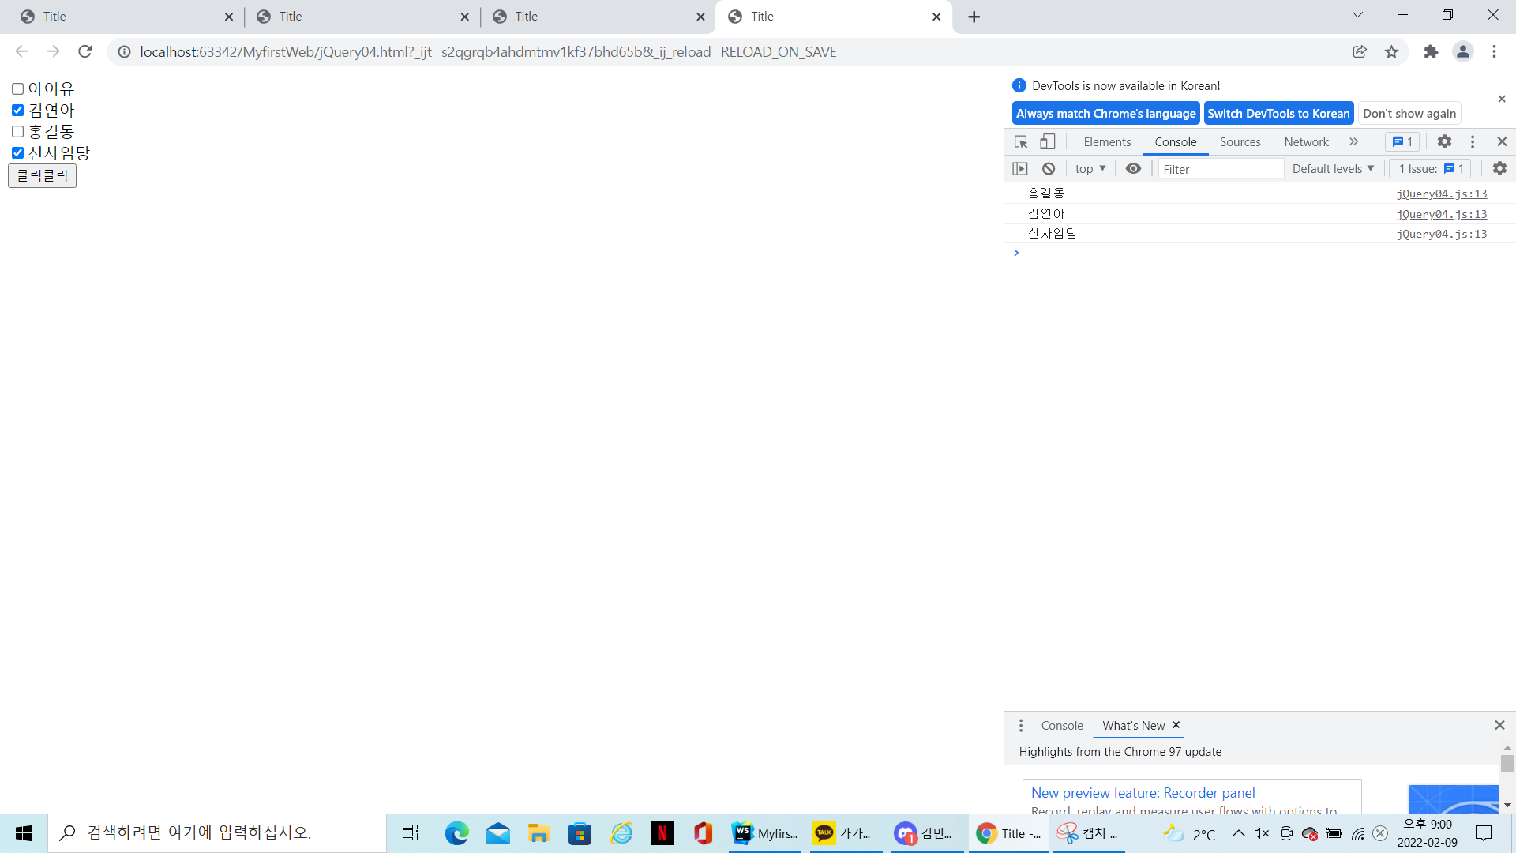The height and width of the screenshot is (853, 1516).
Task: Check the 홍길동 checkbox
Action: tap(17, 132)
